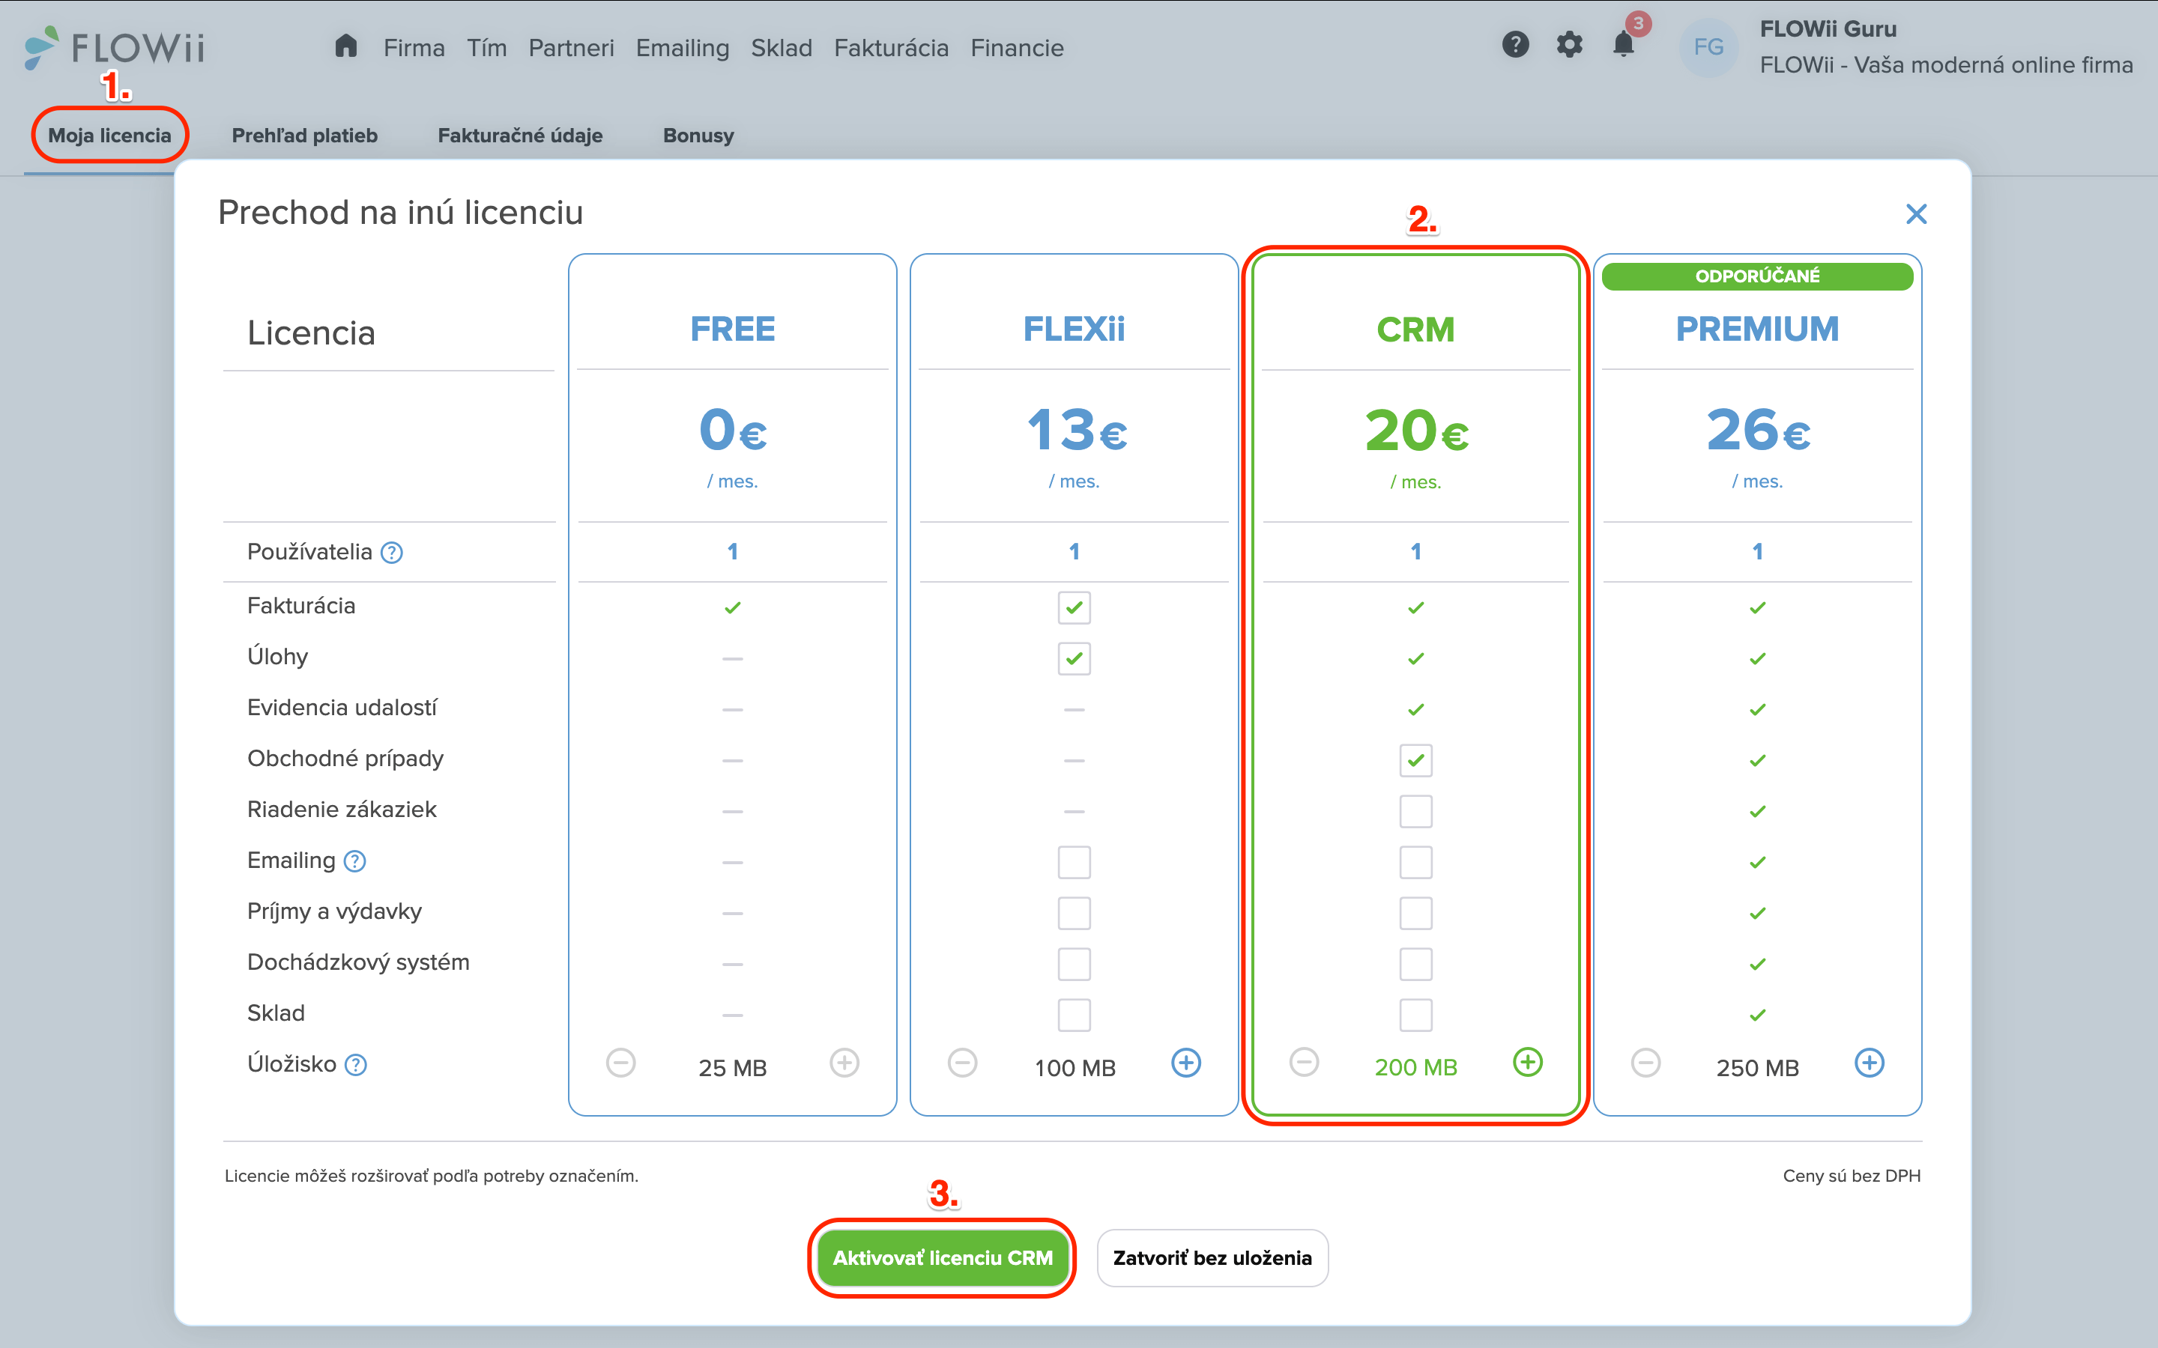Select the CRM plan heading
Viewport: 2158px width, 1348px height.
(1415, 330)
